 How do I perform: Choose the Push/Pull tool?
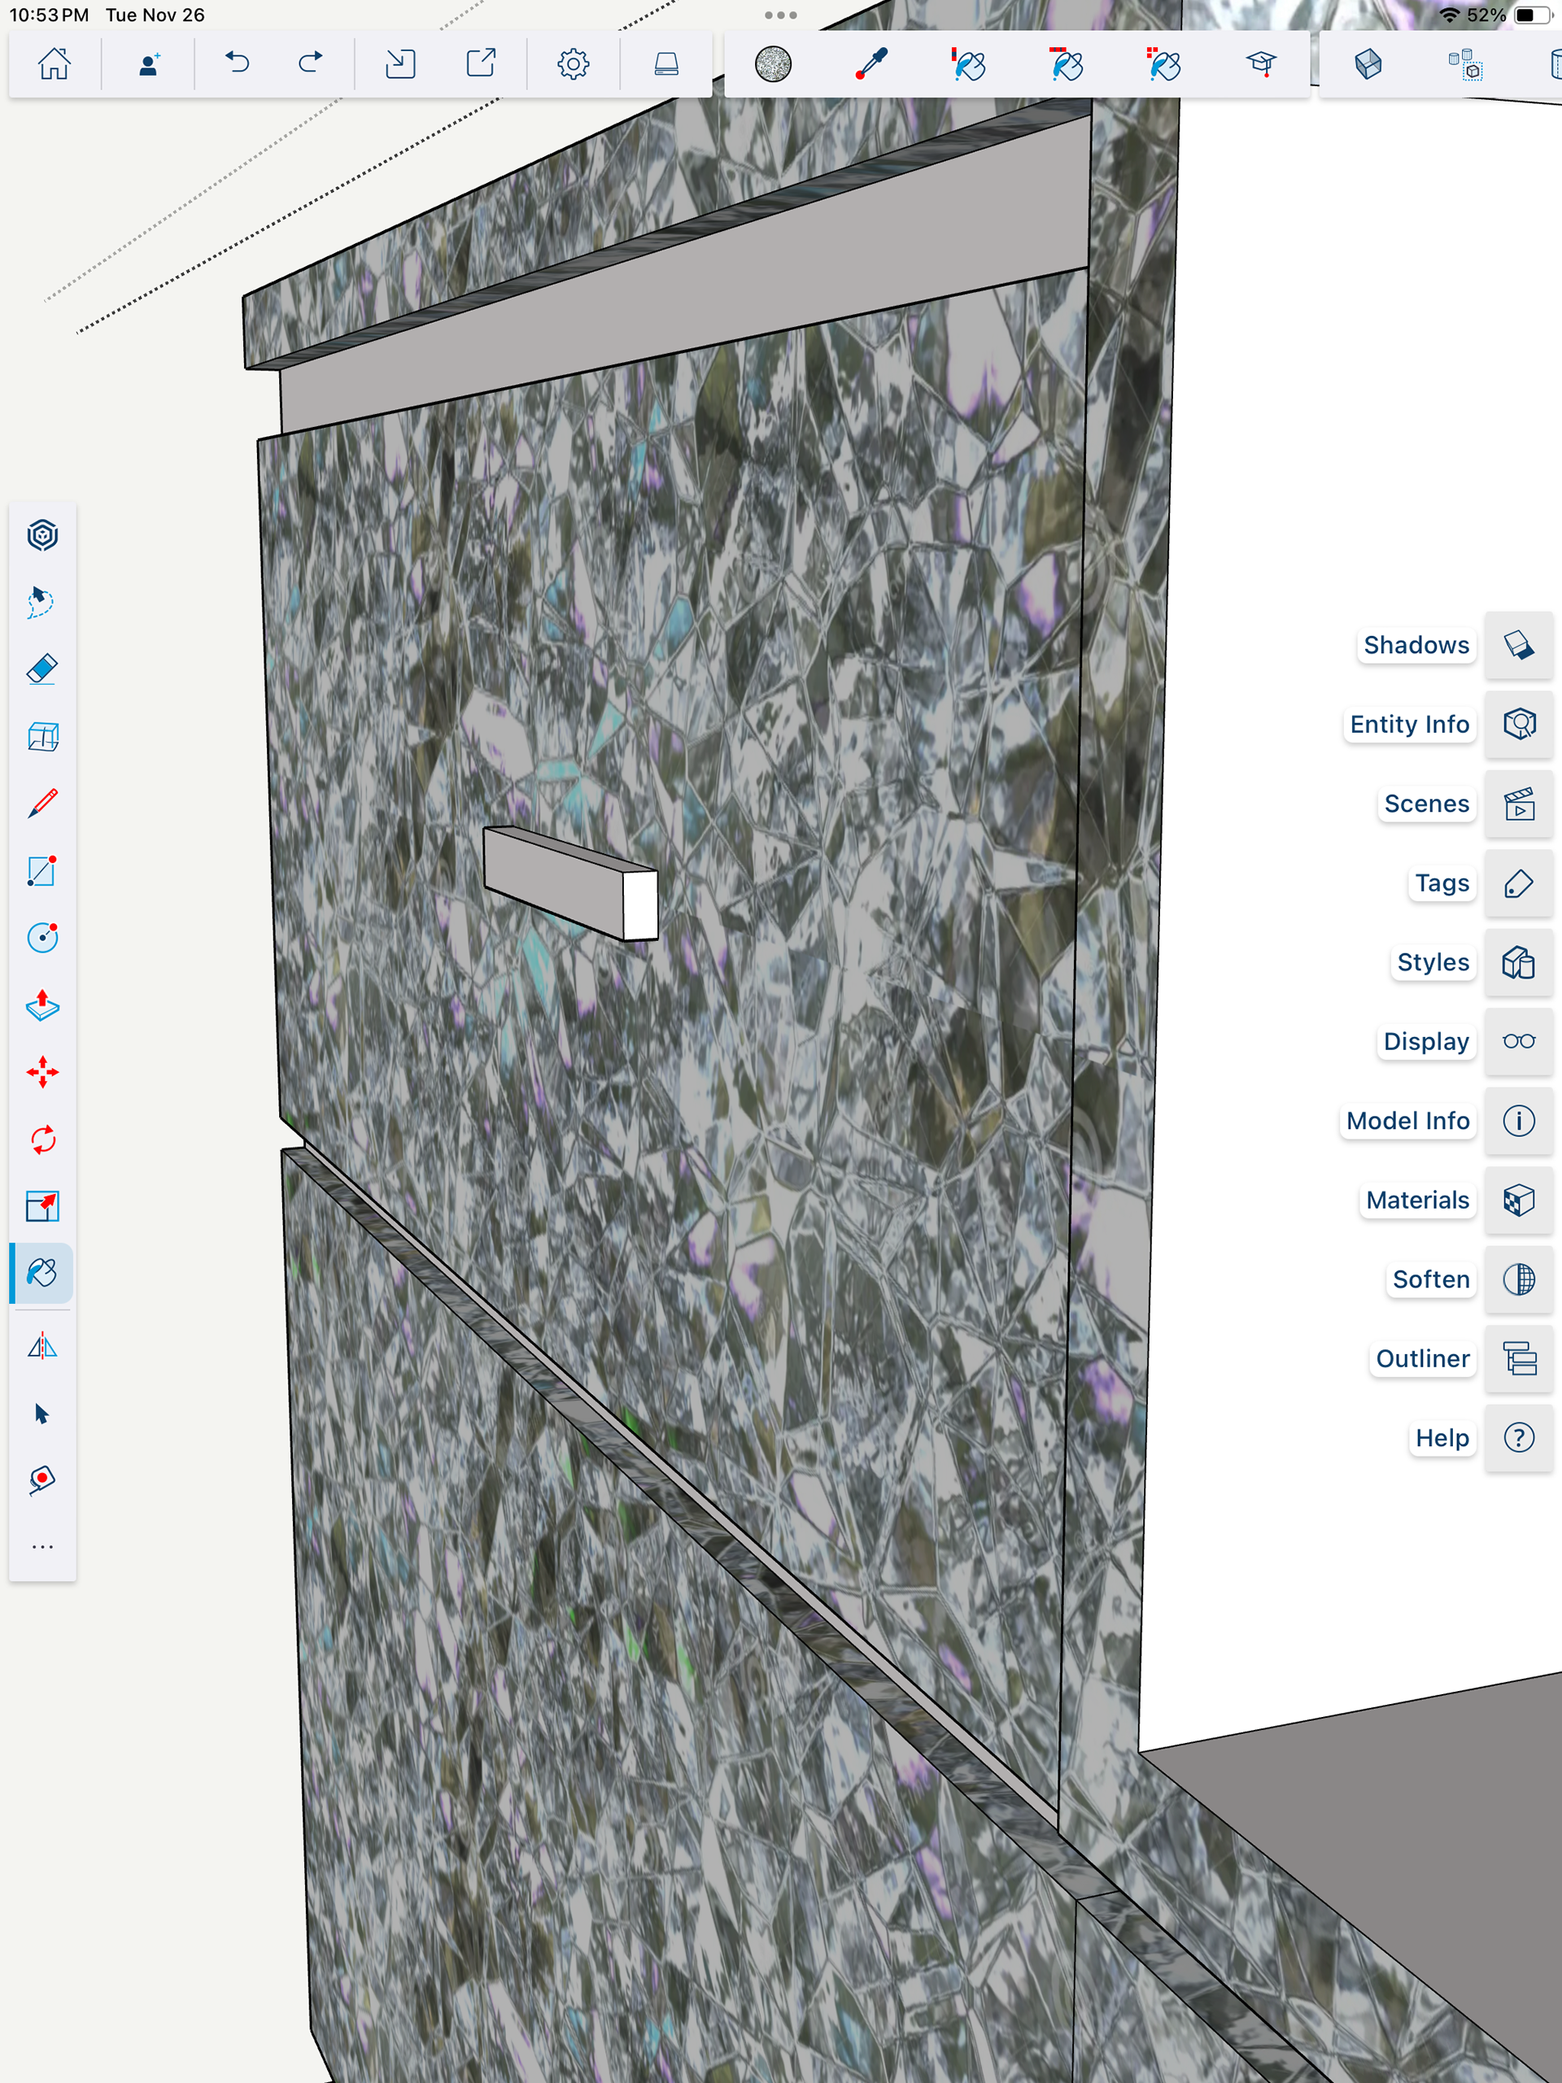click(x=42, y=1004)
